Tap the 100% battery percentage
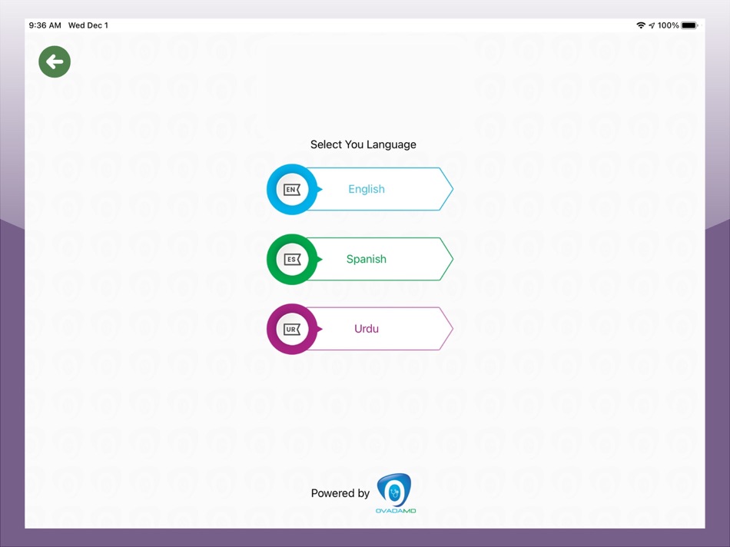 point(668,25)
